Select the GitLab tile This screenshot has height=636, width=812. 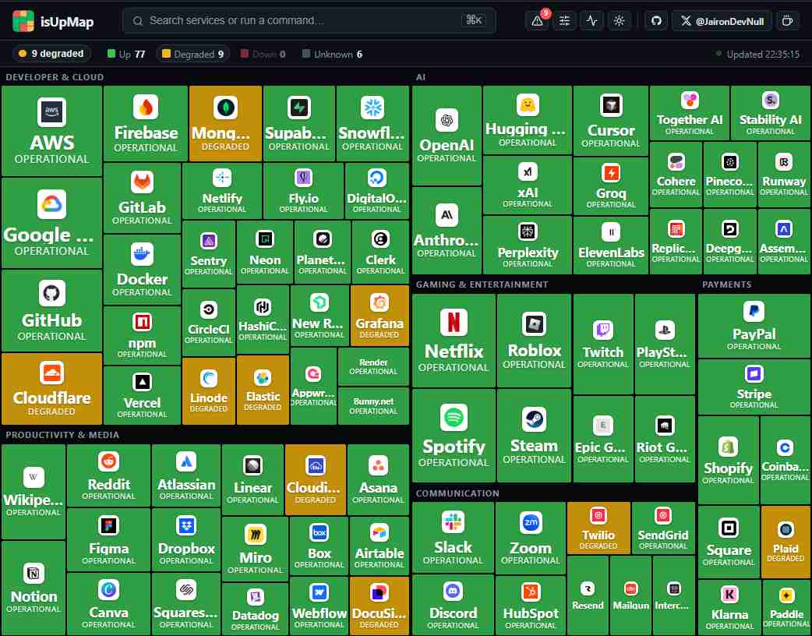click(142, 198)
